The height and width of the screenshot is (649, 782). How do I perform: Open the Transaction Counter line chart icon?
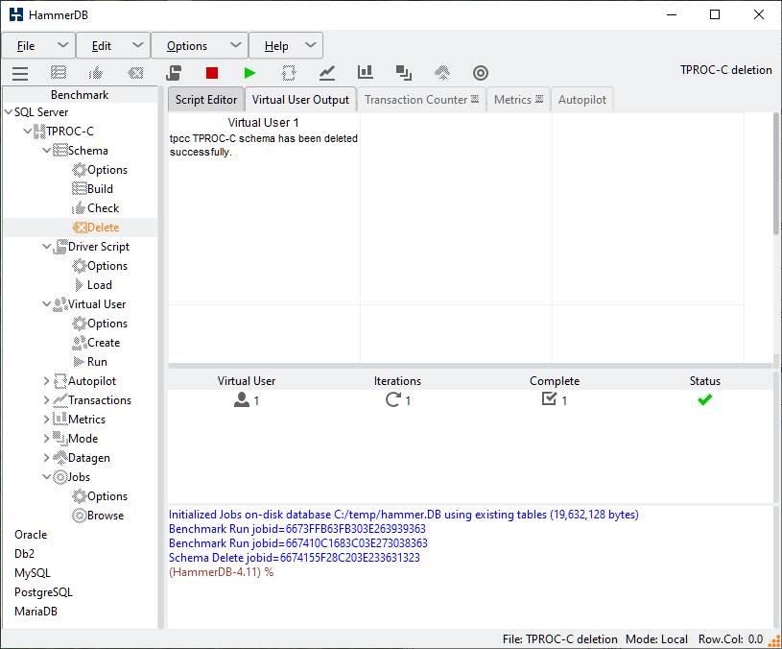pos(327,73)
